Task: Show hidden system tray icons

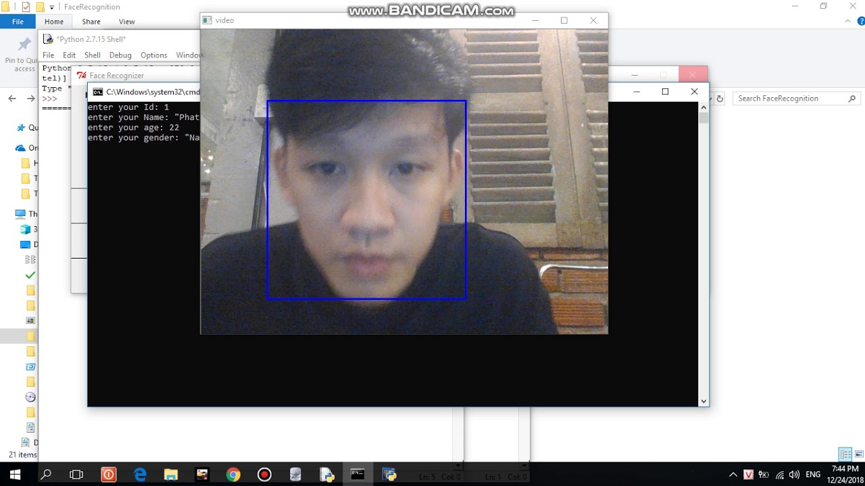Action: click(733, 475)
